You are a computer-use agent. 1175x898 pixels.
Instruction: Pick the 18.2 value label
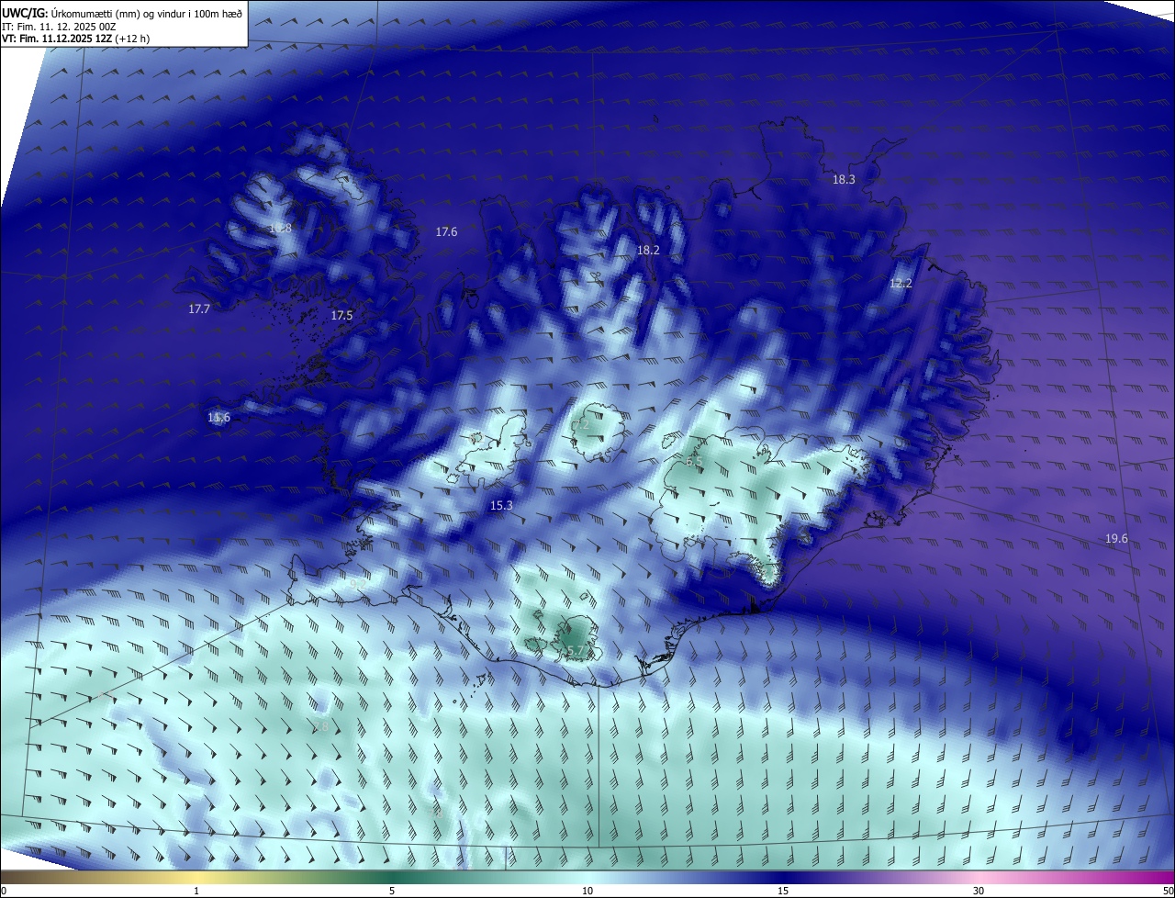point(648,250)
